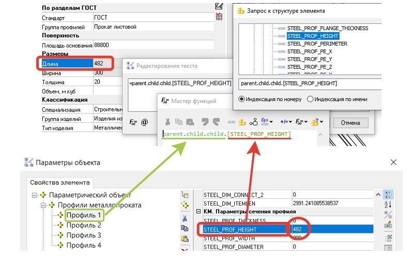Click the hierarchy tree icon in Function Wizard

253,122
